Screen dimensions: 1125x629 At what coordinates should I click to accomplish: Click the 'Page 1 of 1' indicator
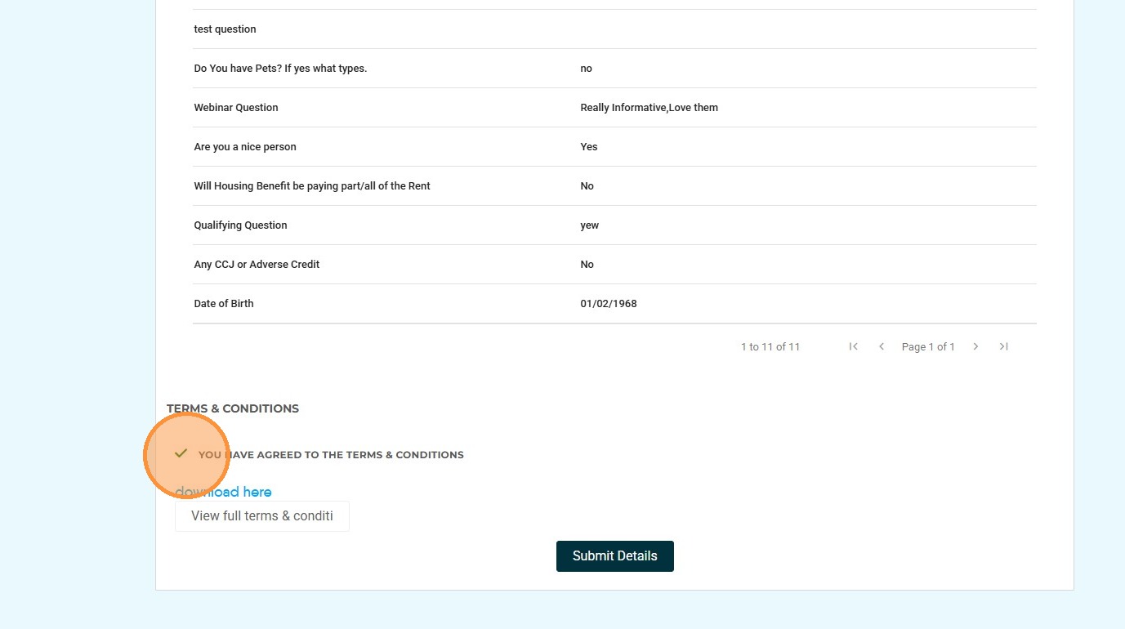(927, 347)
